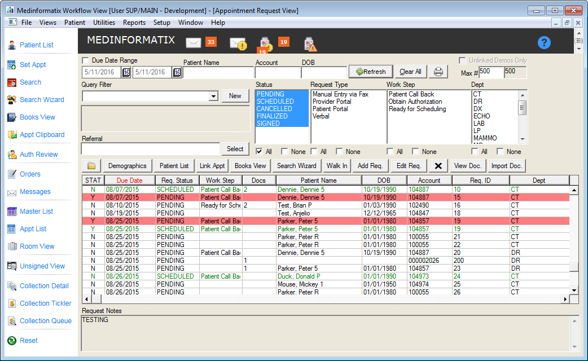Image resolution: width=588 pixels, height=361 pixels.
Task: Launch Search Wizard from sidebar
Action: click(12, 100)
